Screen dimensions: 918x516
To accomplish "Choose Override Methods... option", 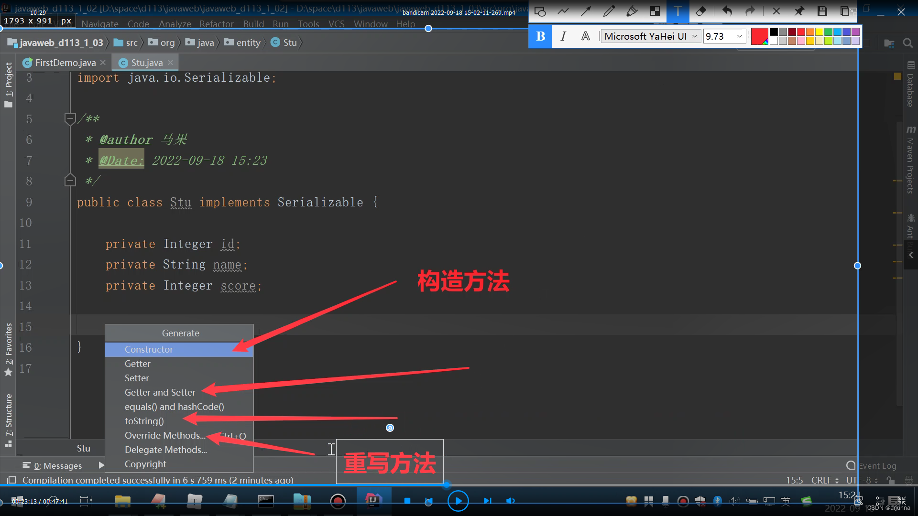I will coord(179,435).
